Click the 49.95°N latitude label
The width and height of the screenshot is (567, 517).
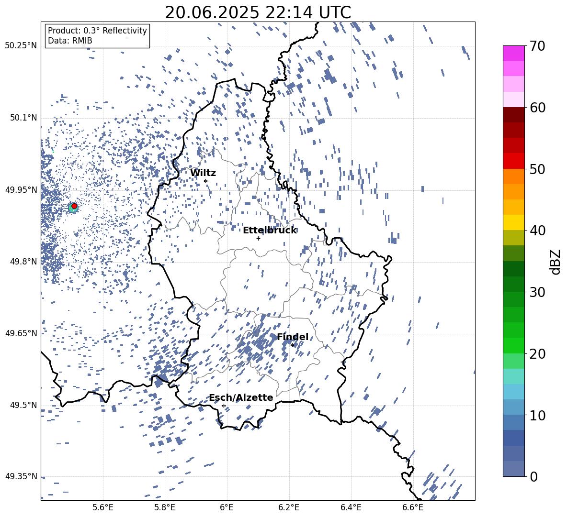click(x=21, y=190)
